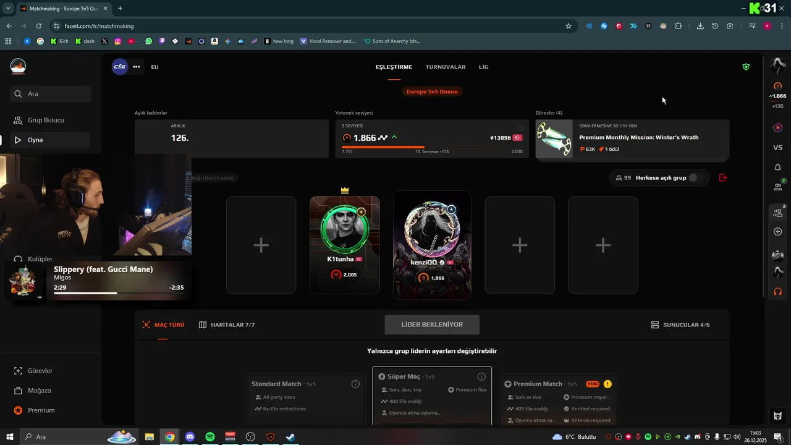Select the MAÇ TÜRÜ tab
The width and height of the screenshot is (791, 445).
[x=163, y=324]
